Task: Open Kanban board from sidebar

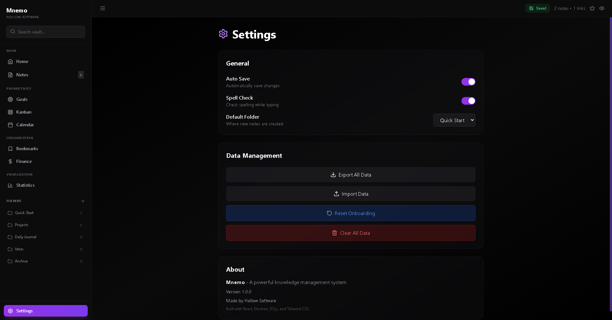Action: 24,112
